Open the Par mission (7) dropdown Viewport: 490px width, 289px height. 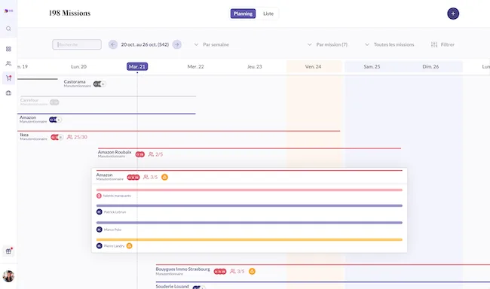pos(327,44)
